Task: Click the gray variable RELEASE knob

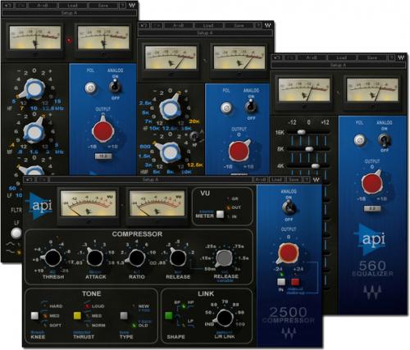Action: coord(224,258)
